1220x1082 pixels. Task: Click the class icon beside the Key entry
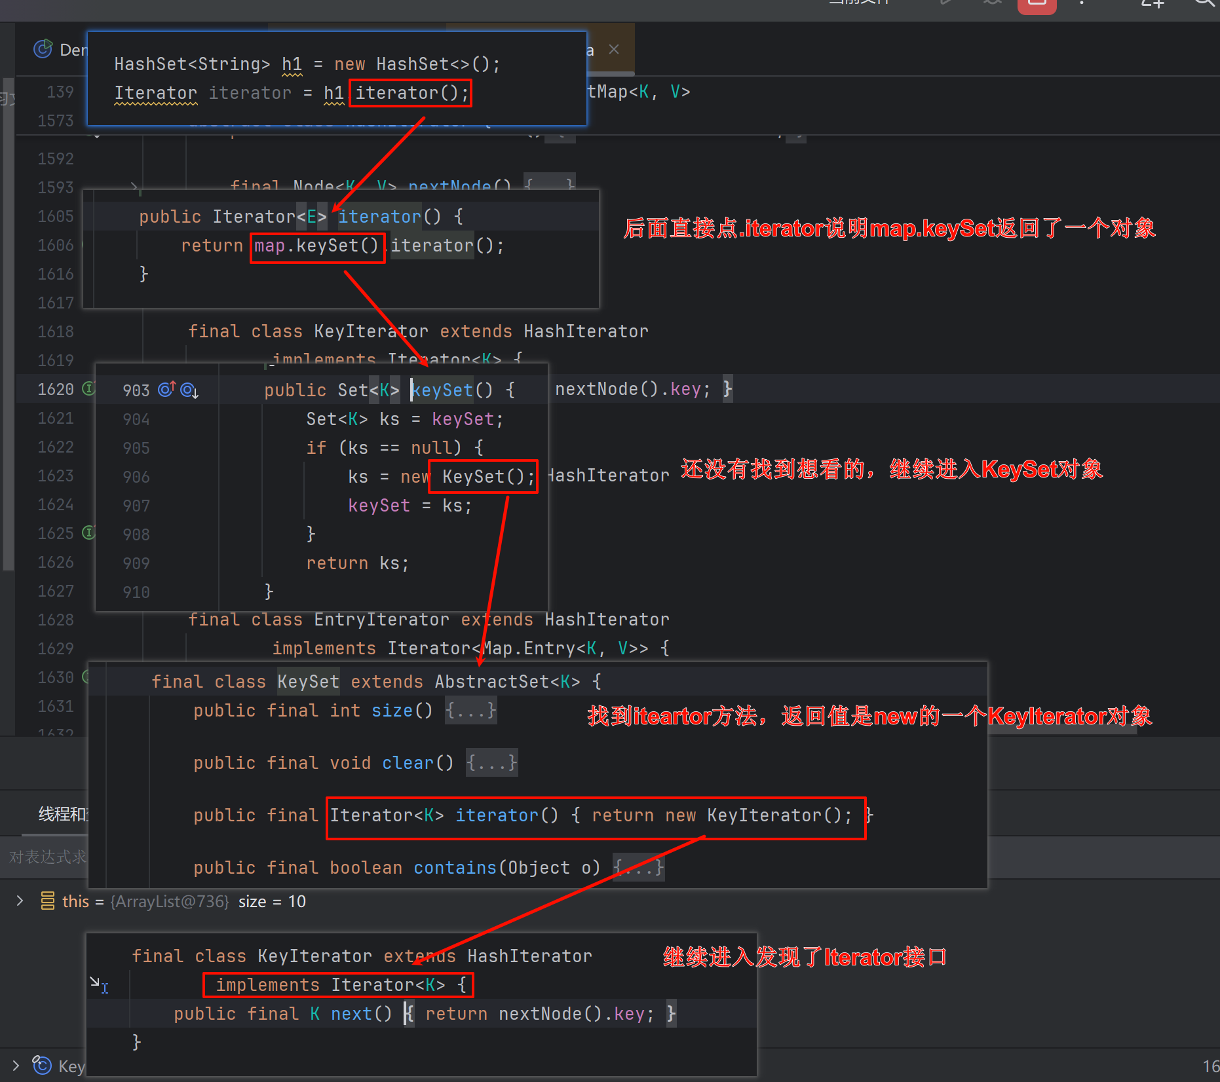click(43, 1066)
